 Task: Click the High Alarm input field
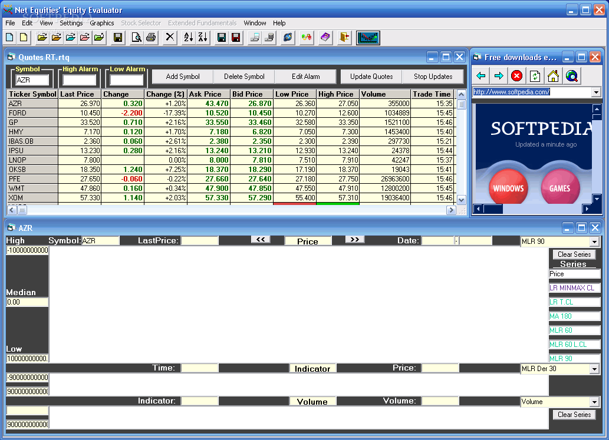(80, 80)
